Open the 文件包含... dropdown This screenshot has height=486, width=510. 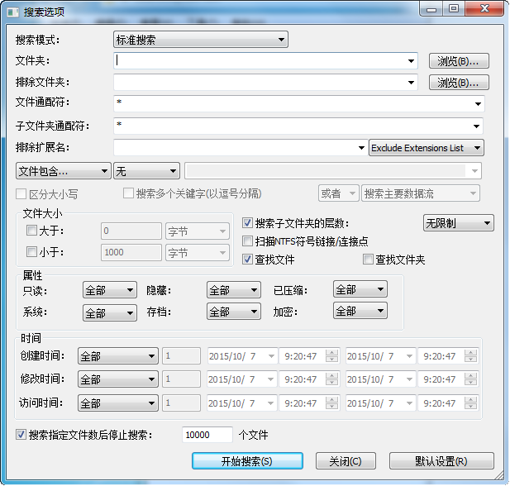(x=64, y=171)
